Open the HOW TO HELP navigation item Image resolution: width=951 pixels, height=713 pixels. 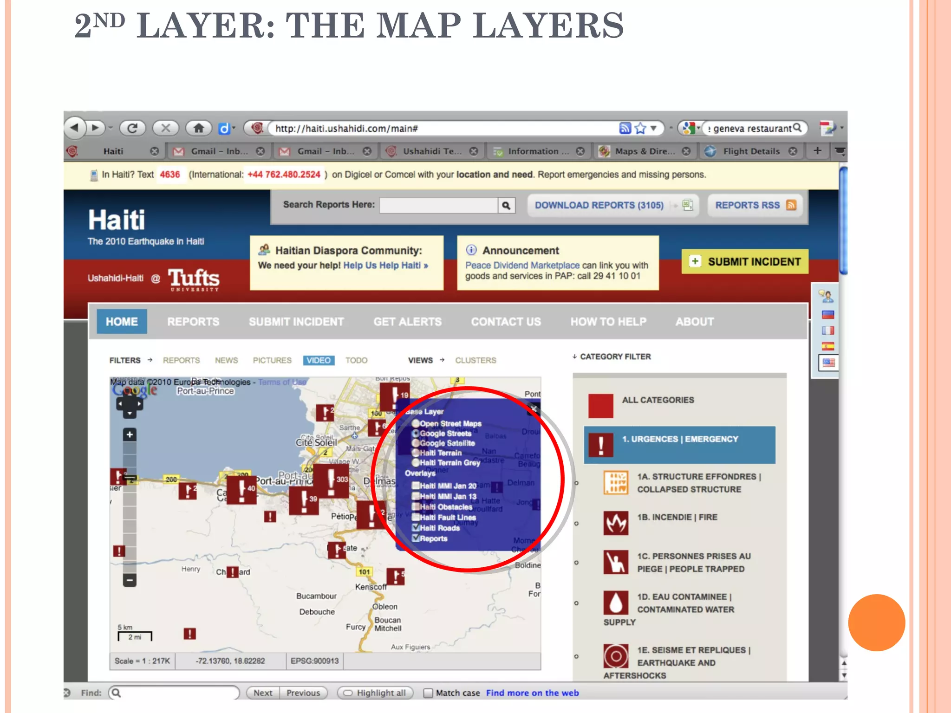608,321
